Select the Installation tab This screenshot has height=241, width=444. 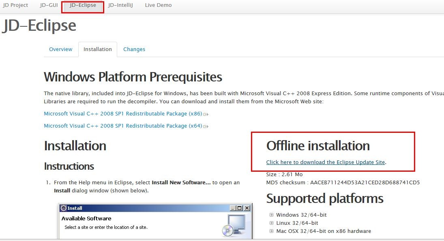point(98,49)
